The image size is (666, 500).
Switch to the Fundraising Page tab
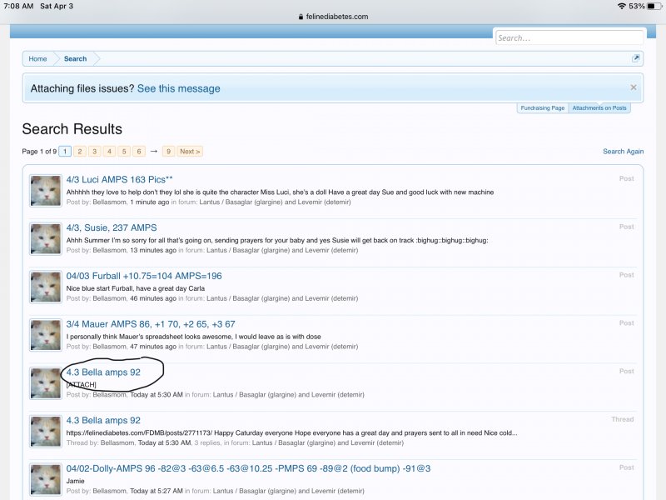pyautogui.click(x=542, y=108)
